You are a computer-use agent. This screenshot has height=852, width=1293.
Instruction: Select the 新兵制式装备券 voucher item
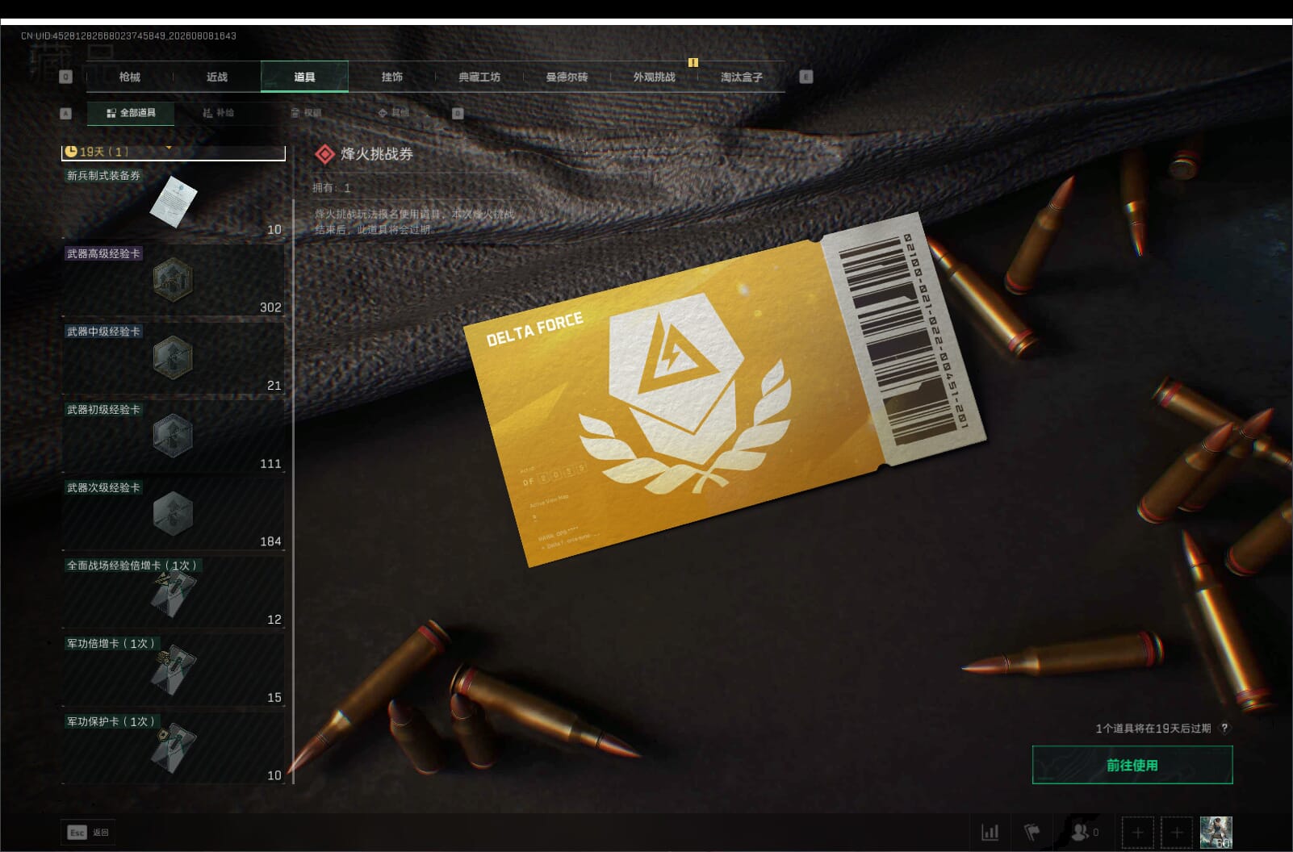pos(174,203)
